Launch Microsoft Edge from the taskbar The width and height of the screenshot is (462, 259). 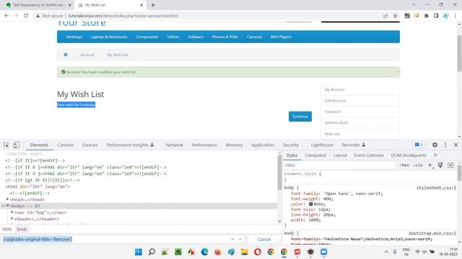pos(204,252)
